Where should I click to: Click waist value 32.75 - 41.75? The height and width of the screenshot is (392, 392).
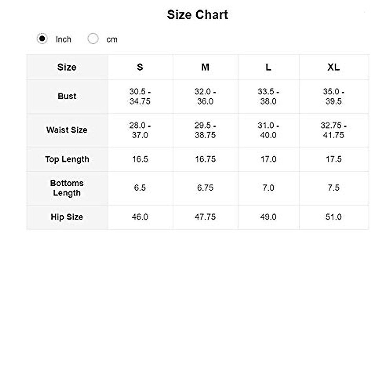334,130
